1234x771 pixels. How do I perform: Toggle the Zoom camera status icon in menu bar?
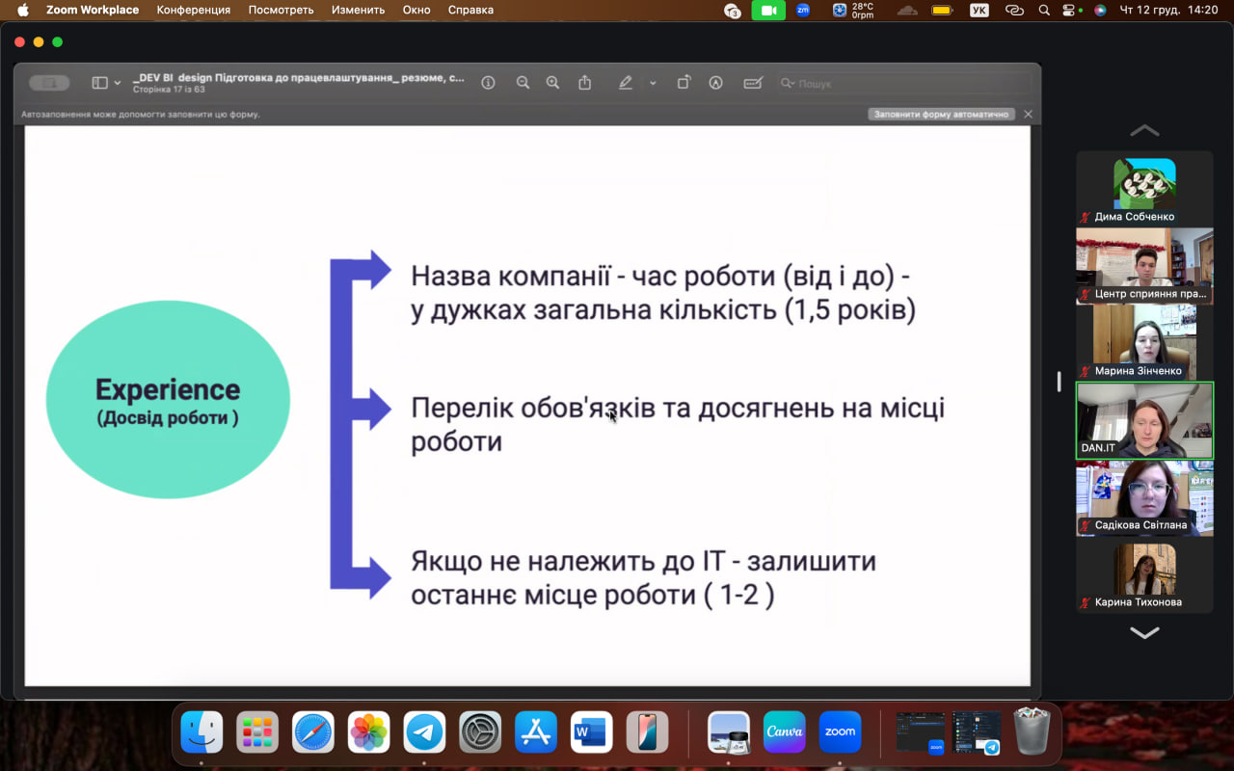click(x=767, y=10)
